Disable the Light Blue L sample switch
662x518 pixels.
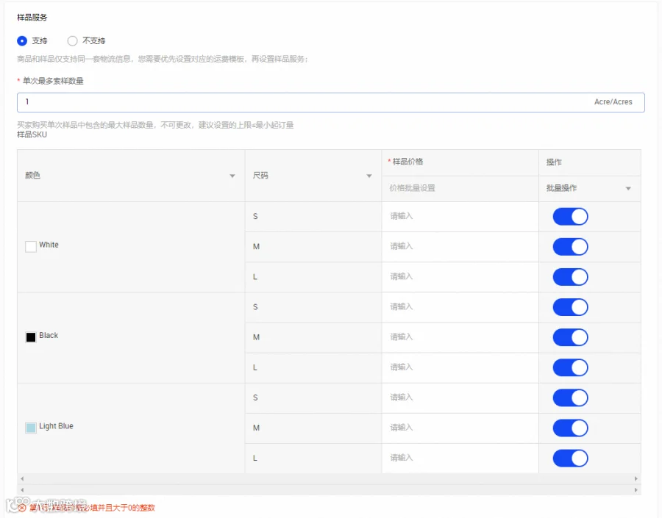coord(570,458)
